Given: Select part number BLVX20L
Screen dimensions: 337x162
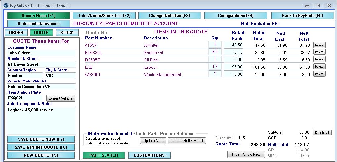Looking at the screenshot, I should [94, 53].
